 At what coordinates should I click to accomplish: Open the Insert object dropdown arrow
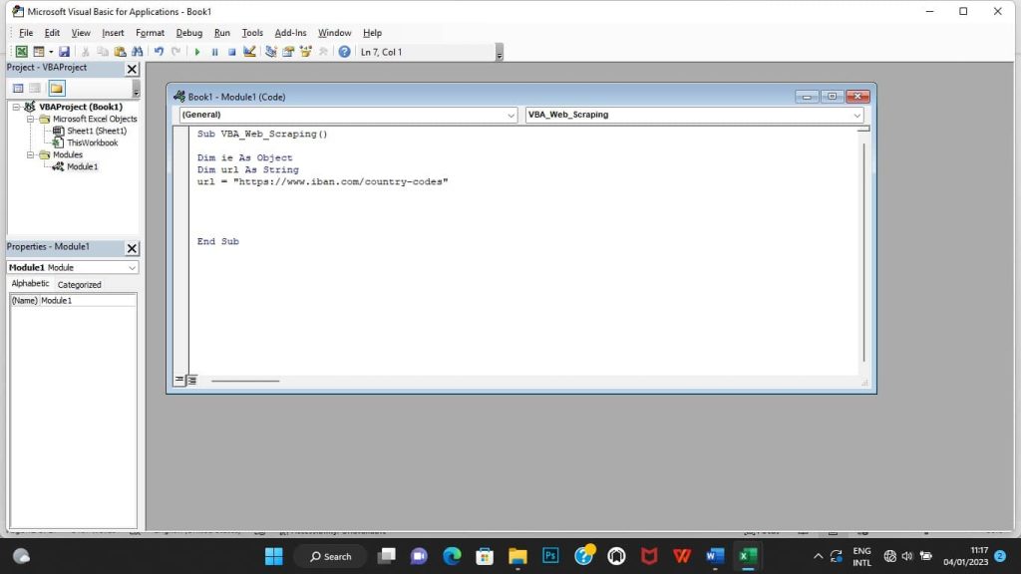(51, 52)
